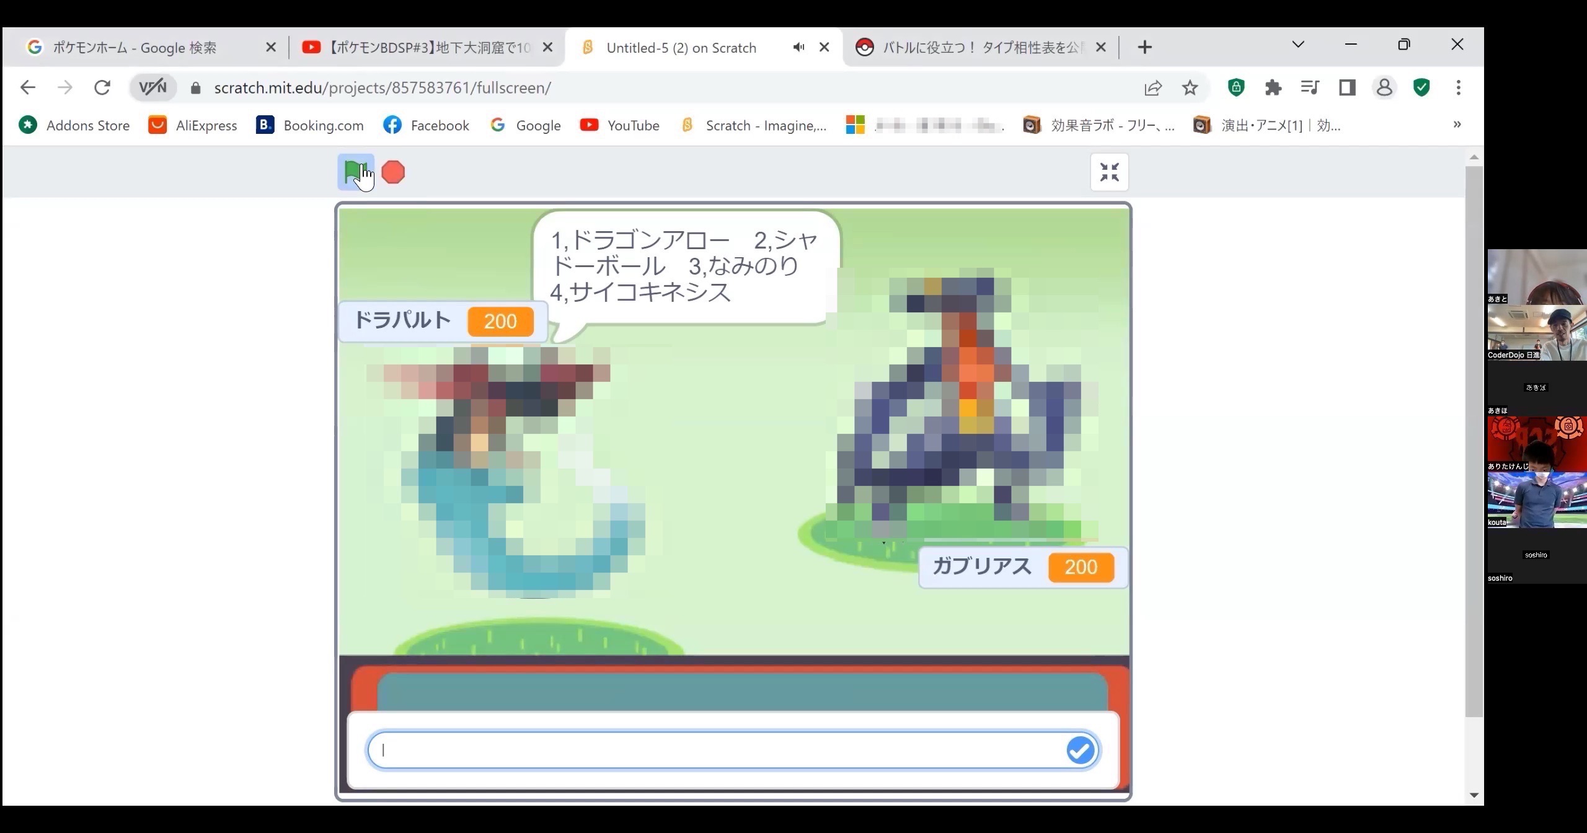Go forward to the next page
1587x833 pixels.
(64, 87)
